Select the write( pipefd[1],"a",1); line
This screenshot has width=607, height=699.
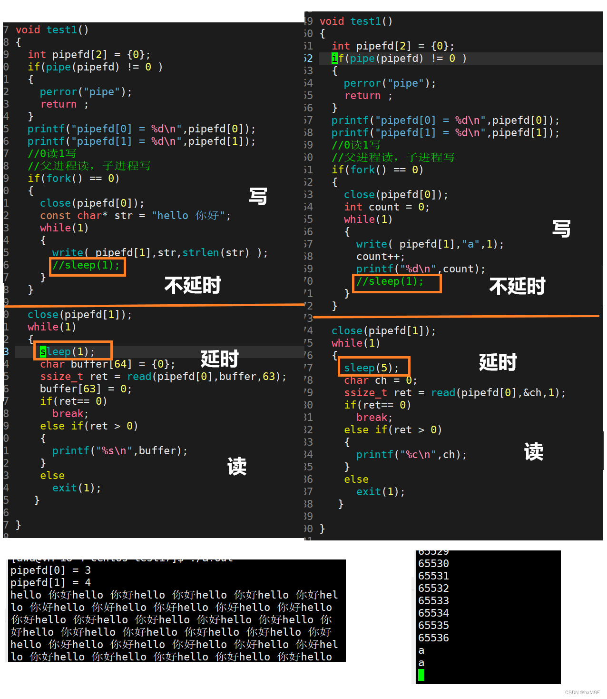(430, 244)
